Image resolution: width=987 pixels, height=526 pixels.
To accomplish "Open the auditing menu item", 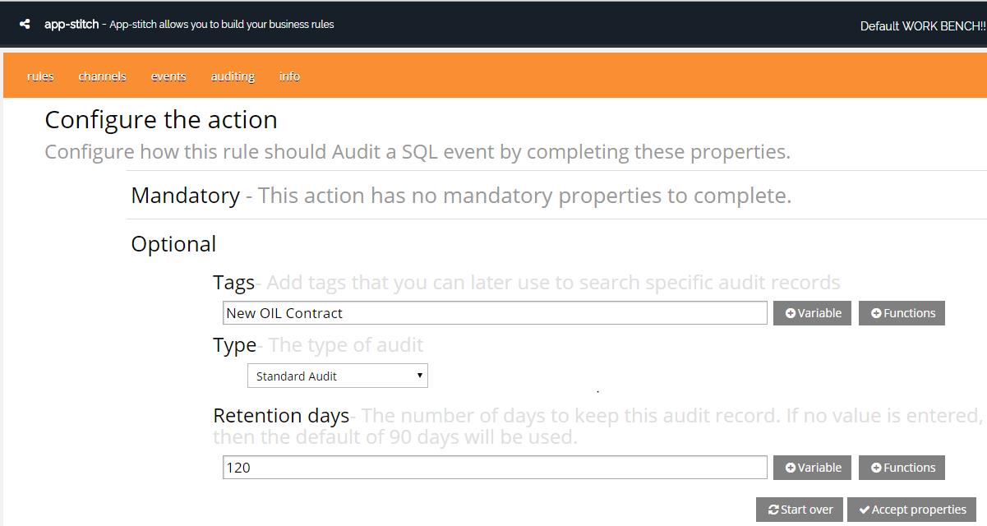I will (x=233, y=76).
